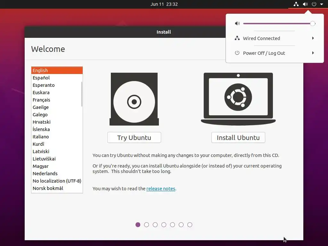Open the clock showing Jun 11 23:32
This screenshot has width=328, height=246.
pyautogui.click(x=164, y=4)
